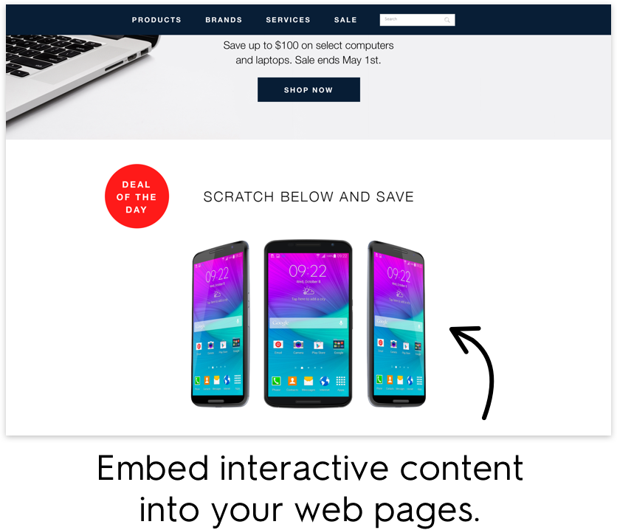Tap Apps grid icon on center phone
The image size is (617, 530).
[x=341, y=381]
